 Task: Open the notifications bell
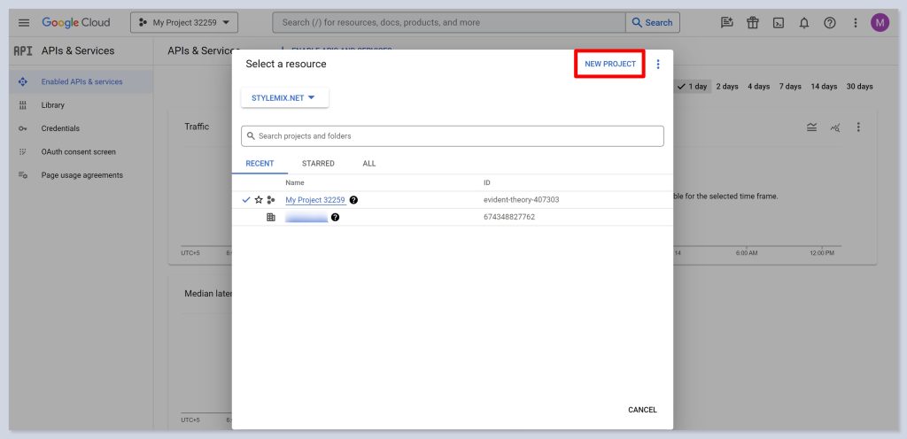coord(804,23)
